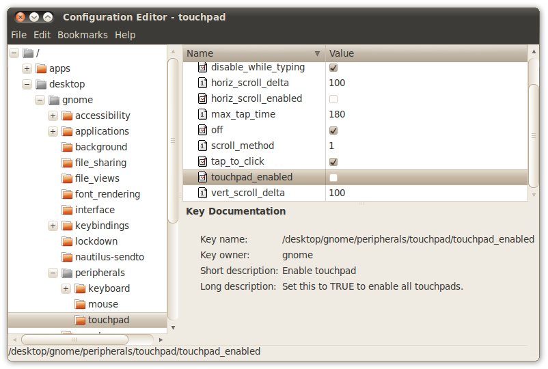Click the keyboard folder icon
This screenshot has width=548, height=369.
coord(80,288)
